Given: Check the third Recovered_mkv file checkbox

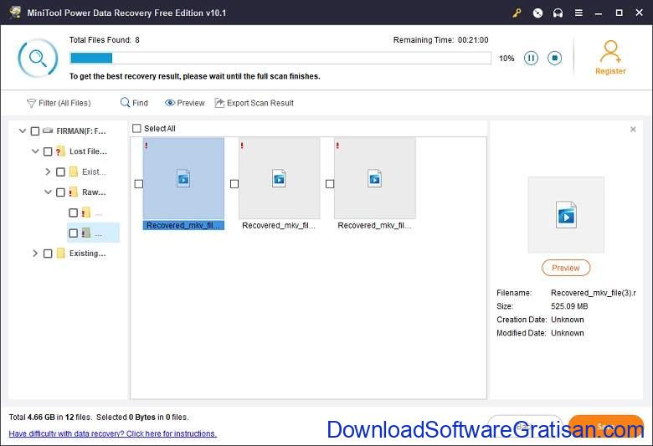Looking at the screenshot, I should (x=330, y=183).
